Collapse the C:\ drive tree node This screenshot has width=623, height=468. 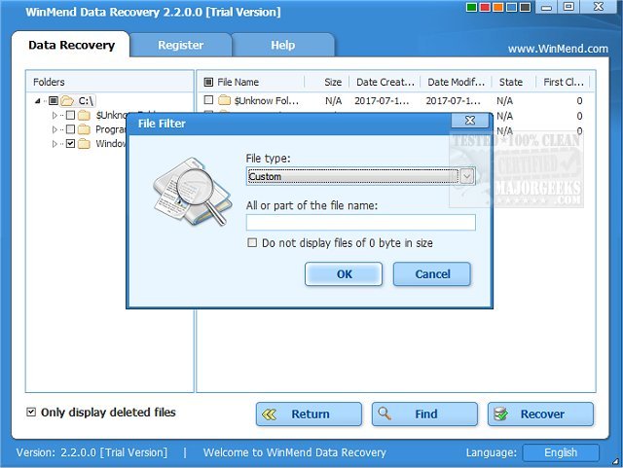[38, 101]
